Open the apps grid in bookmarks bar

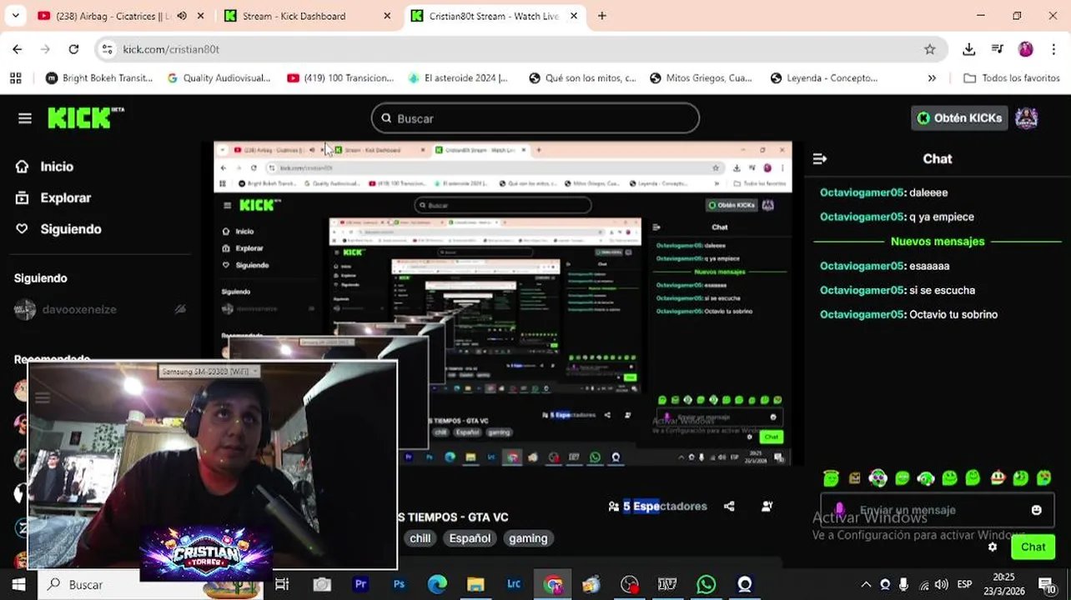[15, 77]
